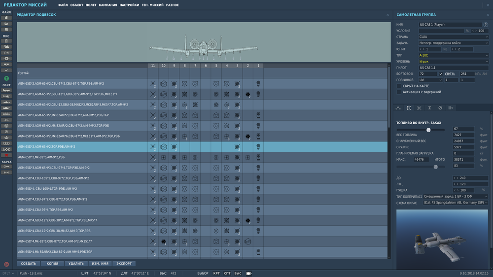Screen dimensions: 493x277
Task: Click the A-10C livery preview thumbnail
Action: coord(442,239)
